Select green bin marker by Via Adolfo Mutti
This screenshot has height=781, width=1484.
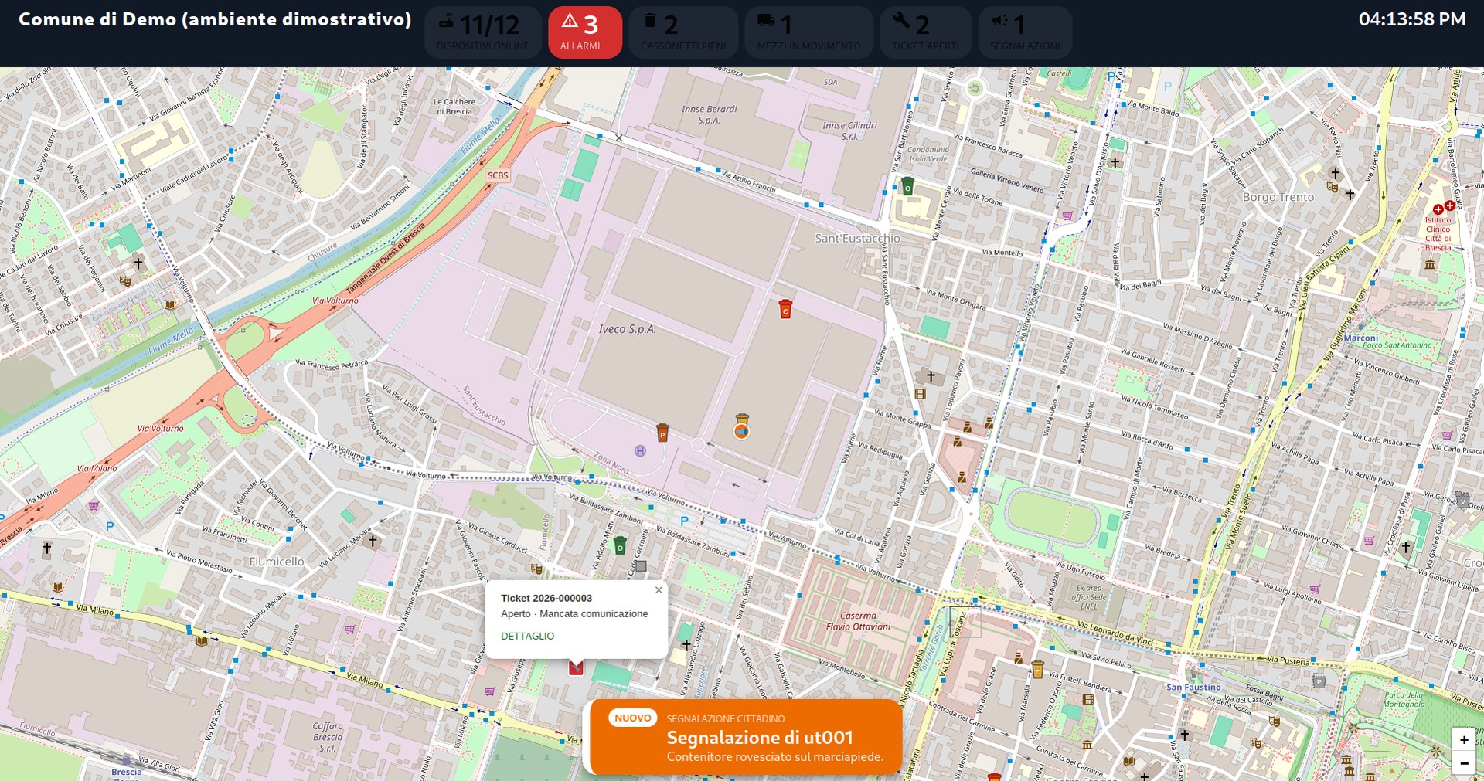(x=620, y=546)
